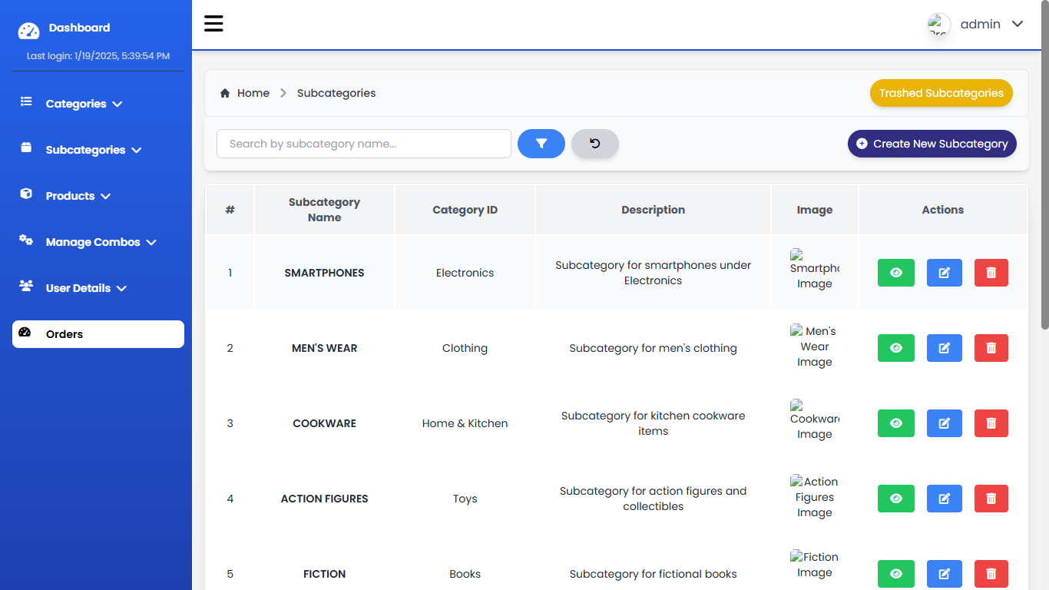The height and width of the screenshot is (590, 1049).
Task: Click the Manage Combos gears icon
Action: [26, 240]
